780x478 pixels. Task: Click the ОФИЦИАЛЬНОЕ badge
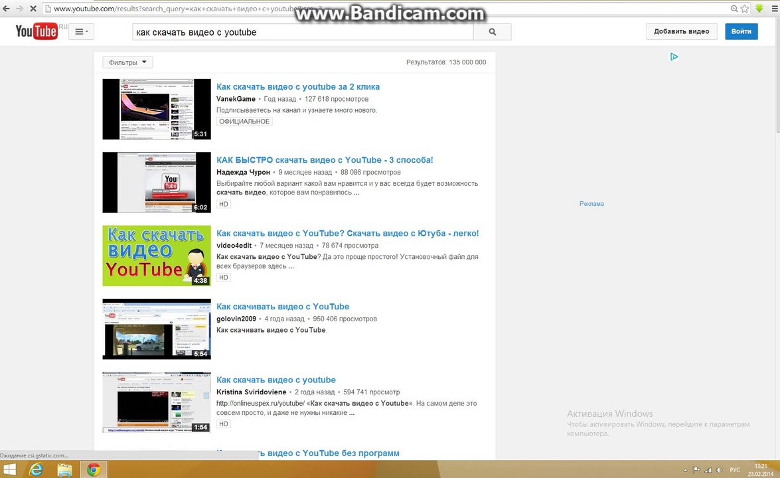pos(244,121)
